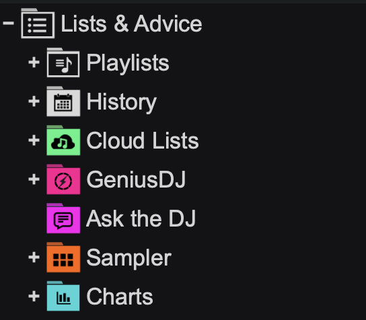This screenshot has width=366, height=320.
Task: Collapse the Lists & Advice tree node
Action: 8,23
